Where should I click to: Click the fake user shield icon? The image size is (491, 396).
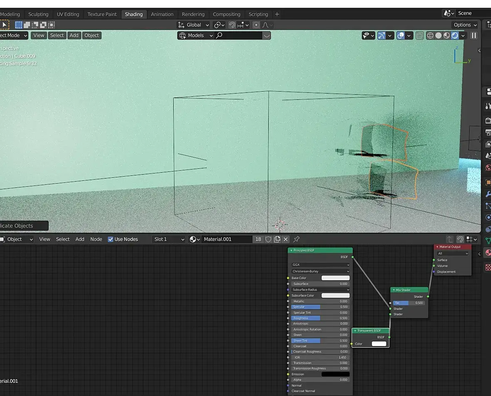(x=268, y=239)
